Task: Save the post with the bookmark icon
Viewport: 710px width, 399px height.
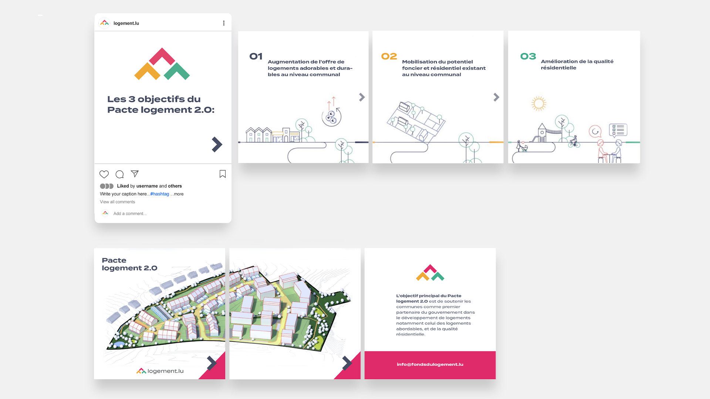Action: (223, 174)
